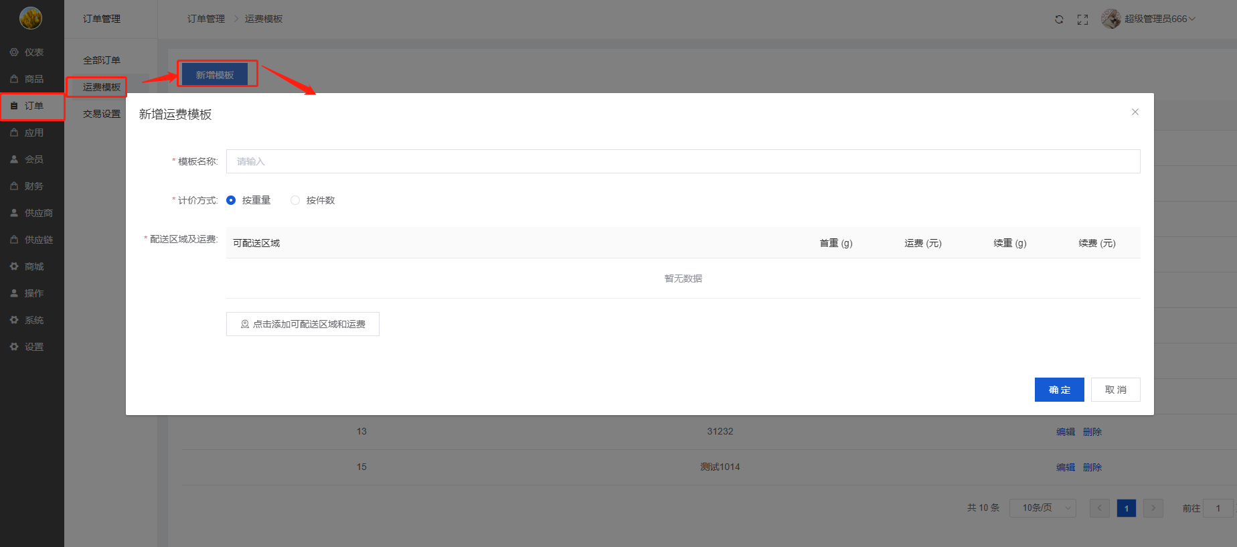Image resolution: width=1237 pixels, height=547 pixels.
Task: Click 编辑 link for row 31232
Action: pos(1066,432)
